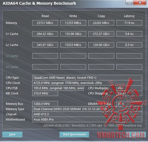Select Memory Latency value 71.9 ns
The height and width of the screenshot is (142, 148).
(x=129, y=23)
